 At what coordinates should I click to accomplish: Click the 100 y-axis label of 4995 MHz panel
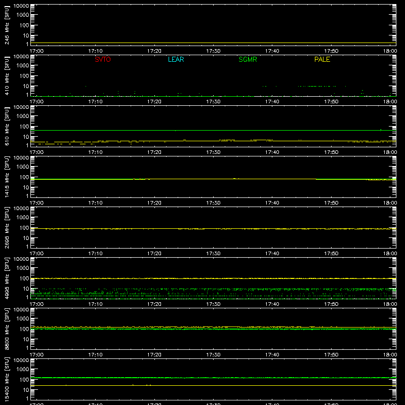pyautogui.click(x=24, y=278)
